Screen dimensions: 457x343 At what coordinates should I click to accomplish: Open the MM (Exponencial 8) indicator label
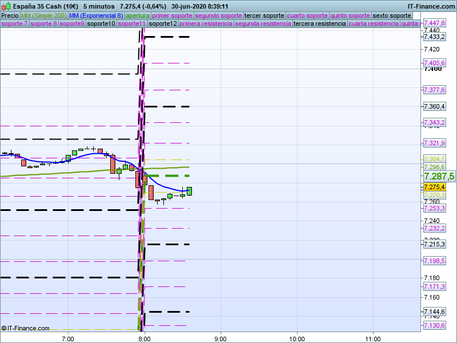96,16
